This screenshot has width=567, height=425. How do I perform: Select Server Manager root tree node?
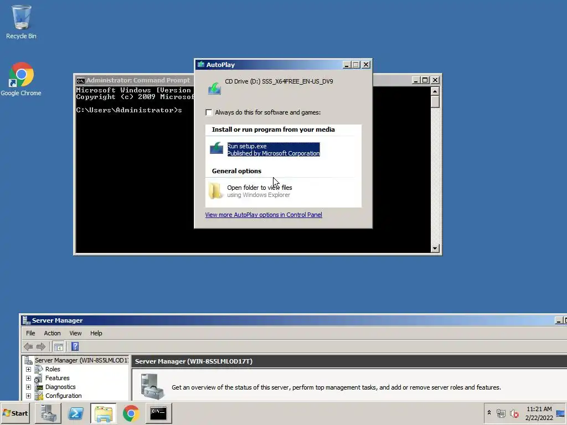pyautogui.click(x=81, y=360)
